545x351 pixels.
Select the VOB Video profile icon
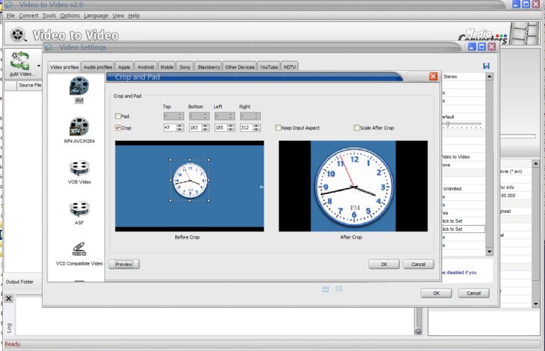pyautogui.click(x=79, y=168)
